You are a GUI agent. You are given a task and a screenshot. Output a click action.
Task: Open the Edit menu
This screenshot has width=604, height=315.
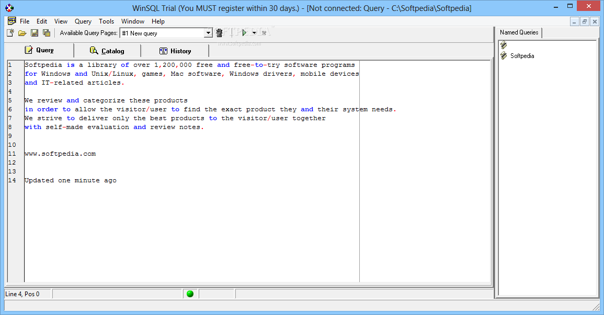click(x=42, y=21)
